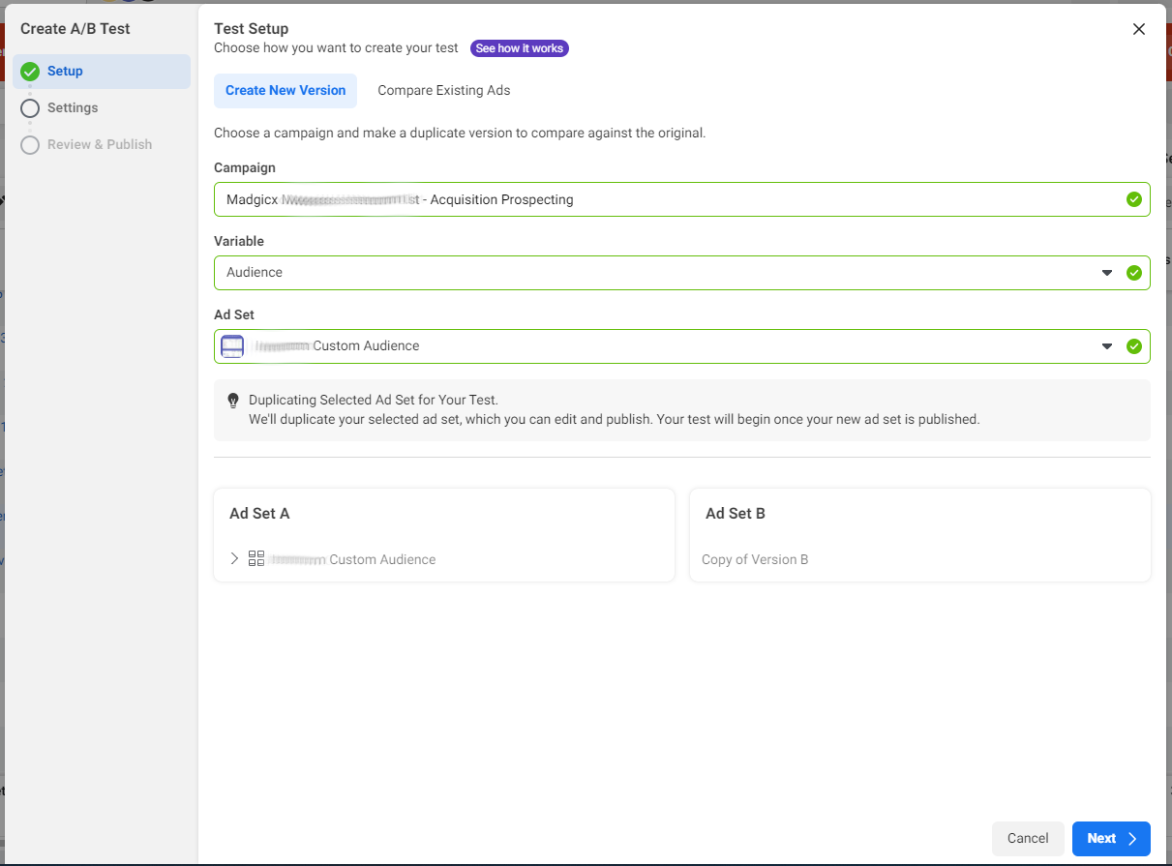This screenshot has width=1172, height=866.
Task: Click the Variable field green checkmark
Action: 1134,273
